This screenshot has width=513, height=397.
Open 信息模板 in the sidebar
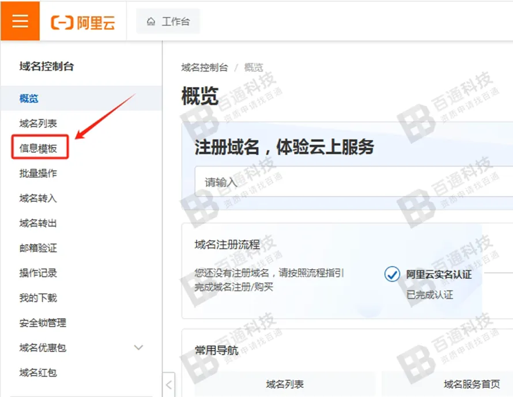click(38, 148)
